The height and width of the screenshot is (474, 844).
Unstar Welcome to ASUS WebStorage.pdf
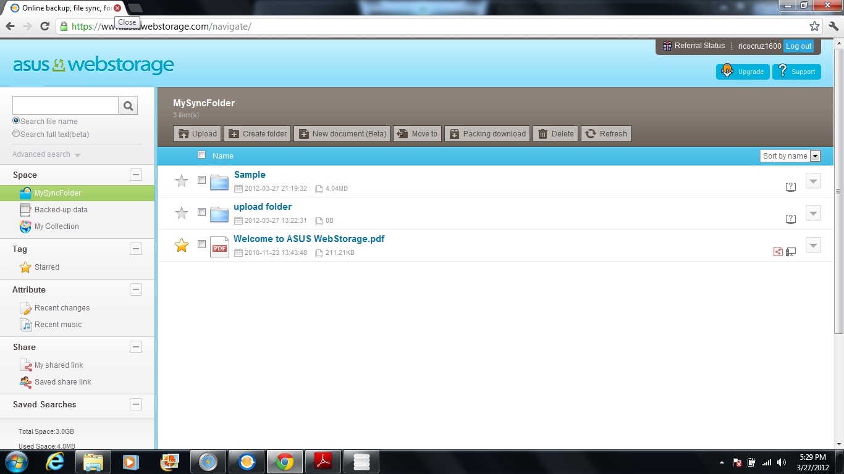coord(182,246)
